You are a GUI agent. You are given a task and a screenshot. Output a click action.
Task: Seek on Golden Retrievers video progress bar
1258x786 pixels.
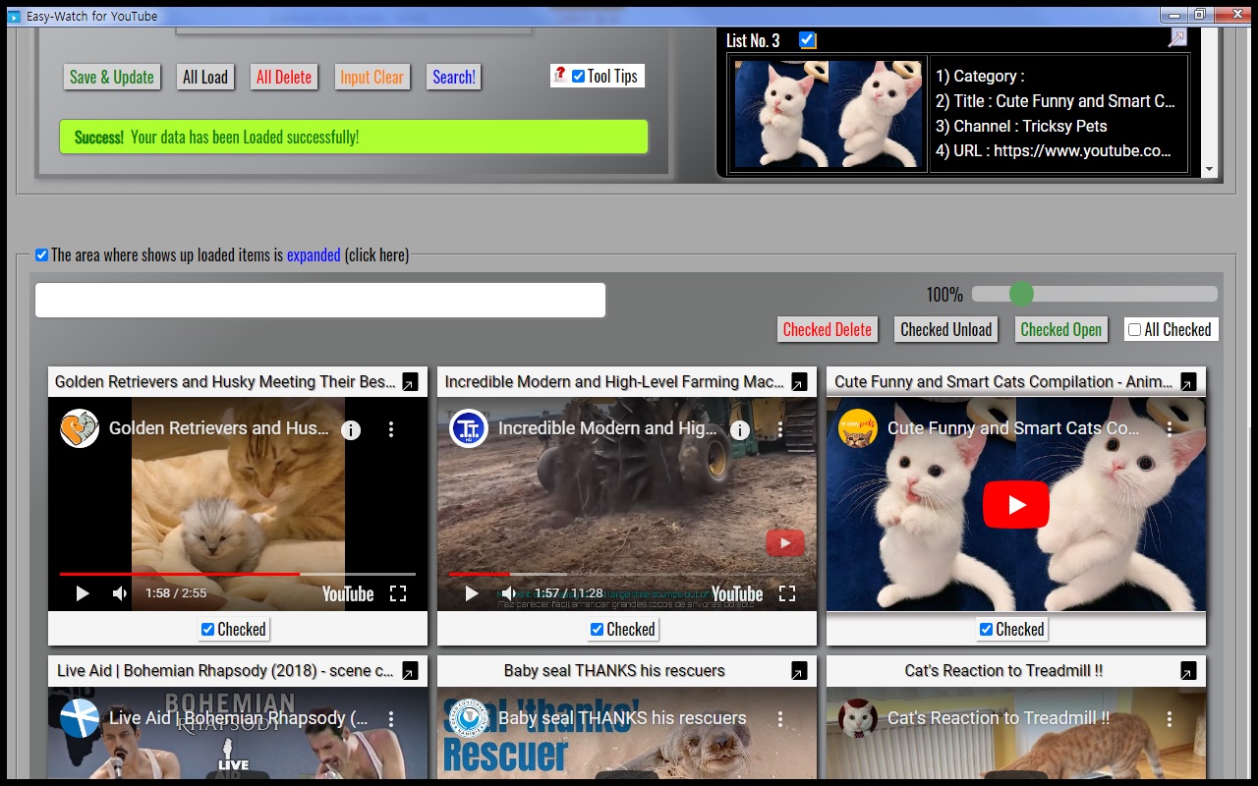coord(237,574)
